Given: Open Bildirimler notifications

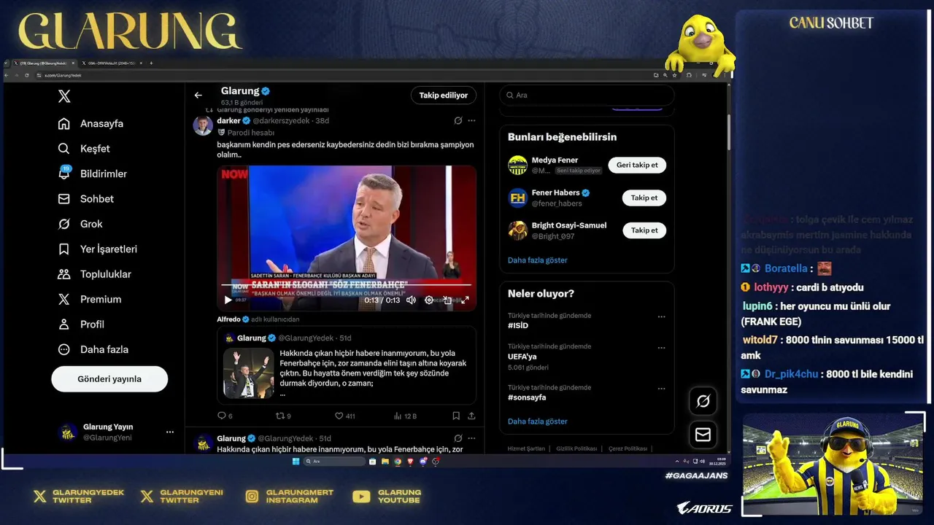Looking at the screenshot, I should click(92, 174).
